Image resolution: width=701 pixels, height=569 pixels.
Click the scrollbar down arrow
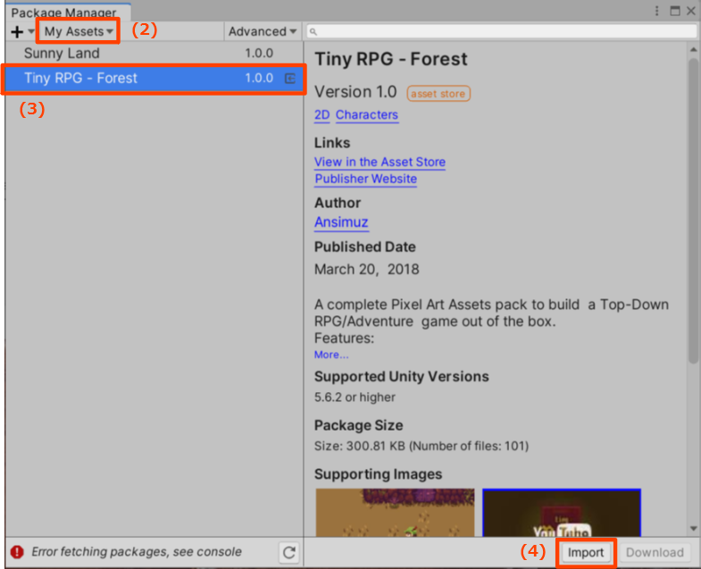coord(693,528)
